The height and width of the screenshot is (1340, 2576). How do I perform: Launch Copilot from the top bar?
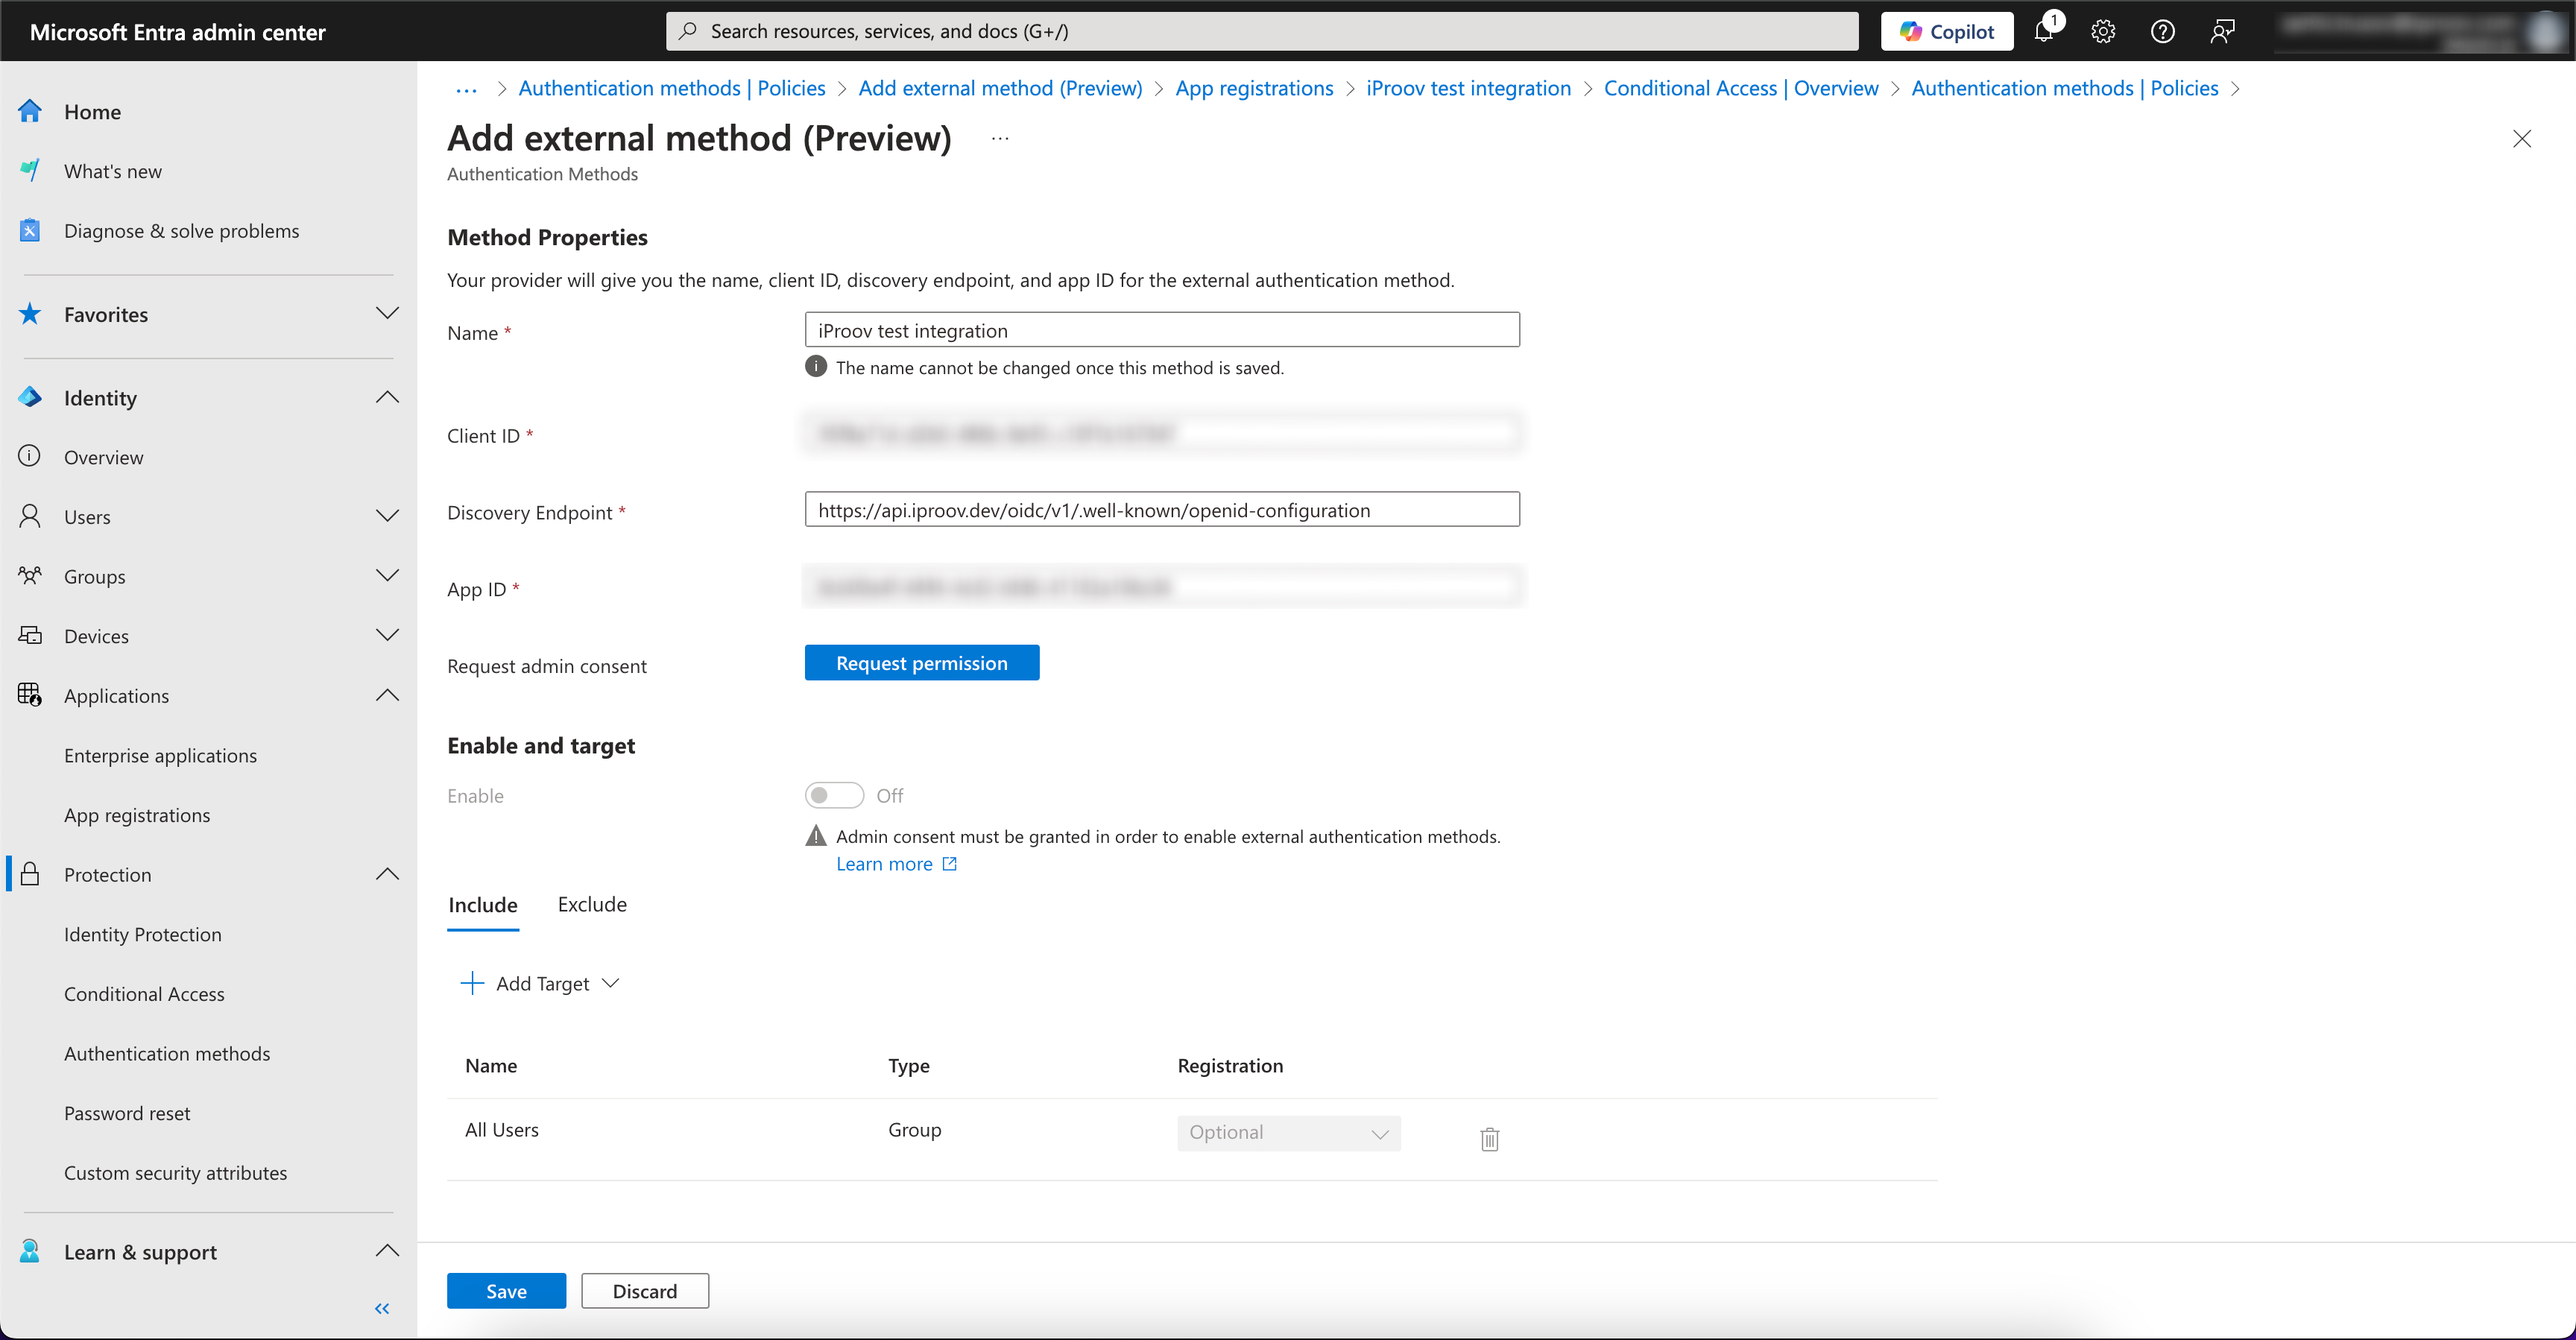[1946, 31]
